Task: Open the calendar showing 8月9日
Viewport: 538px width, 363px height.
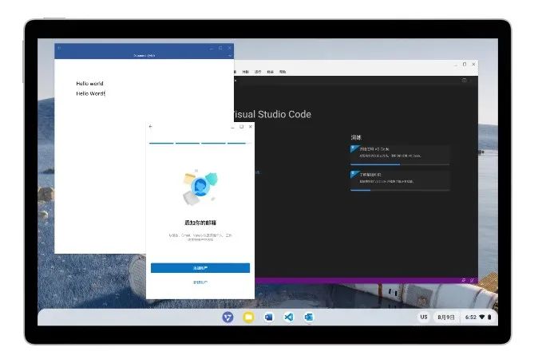Action: (x=446, y=317)
